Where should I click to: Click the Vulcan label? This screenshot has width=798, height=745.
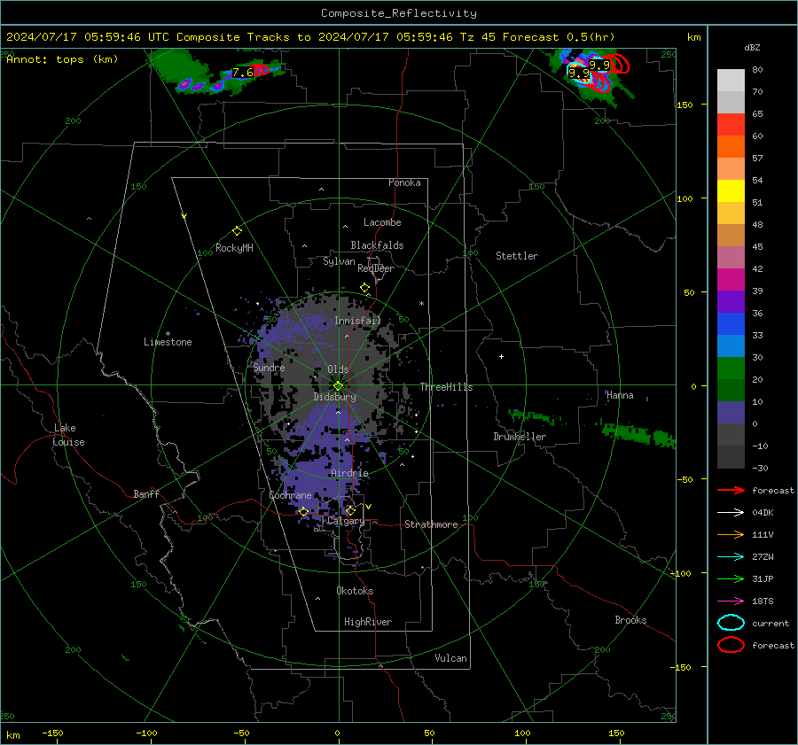pos(450,658)
